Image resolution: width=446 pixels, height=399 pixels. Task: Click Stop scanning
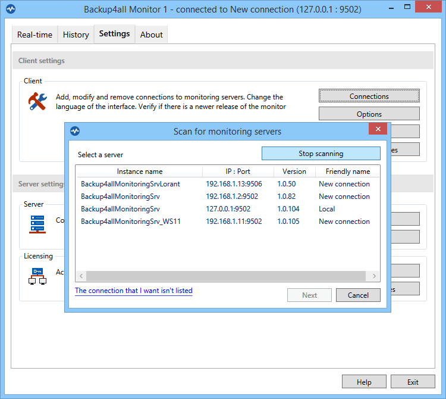click(x=321, y=154)
